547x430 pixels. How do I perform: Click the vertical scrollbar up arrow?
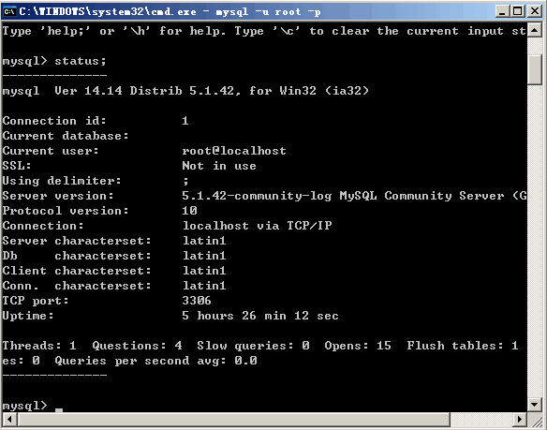tap(535, 30)
